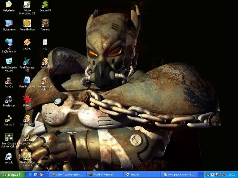Click the Başlat start button
The width and height of the screenshot is (238, 178).
pyautogui.click(x=11, y=174)
